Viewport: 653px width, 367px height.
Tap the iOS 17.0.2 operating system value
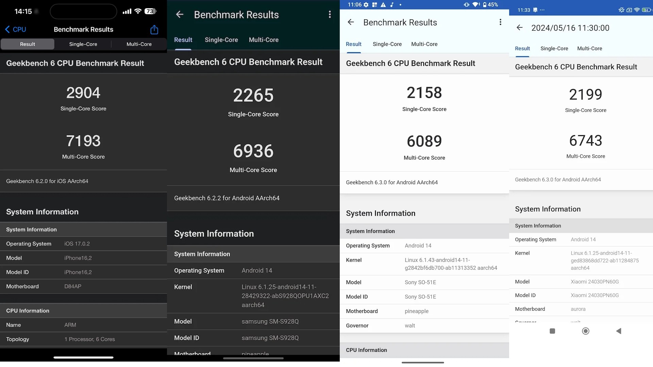(77, 244)
